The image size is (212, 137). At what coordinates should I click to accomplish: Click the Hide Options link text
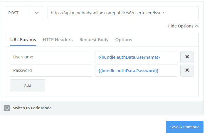181,26
